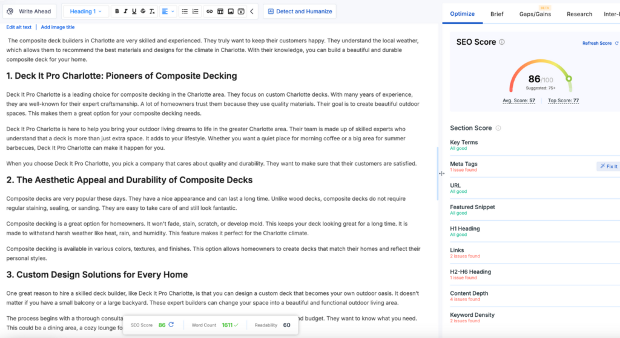Insert a video embed
620x338 pixels.
coord(241,11)
